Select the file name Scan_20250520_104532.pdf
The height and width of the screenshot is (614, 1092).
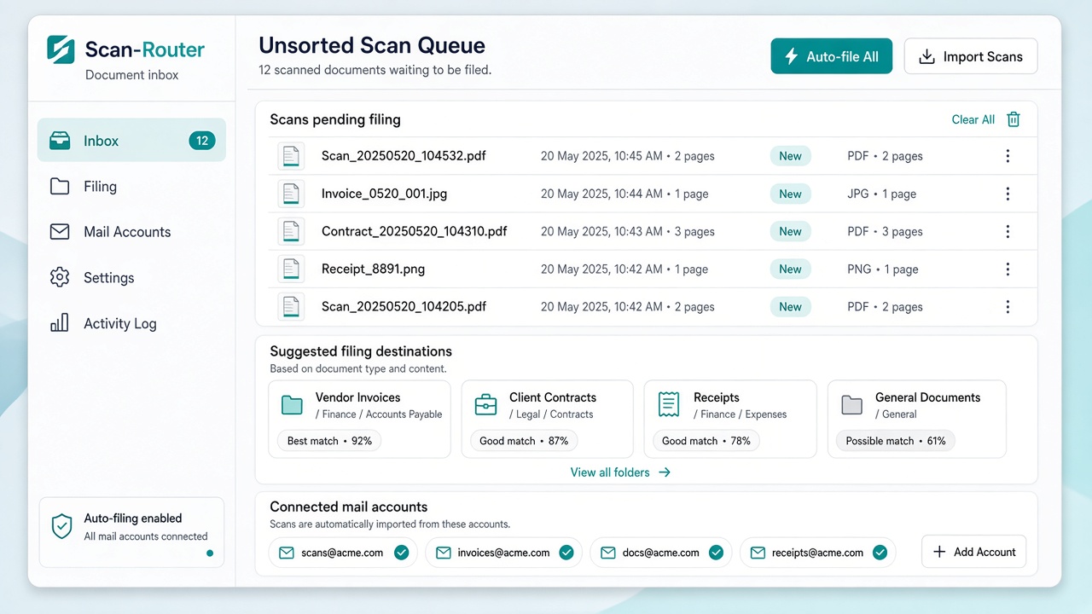[x=404, y=156]
